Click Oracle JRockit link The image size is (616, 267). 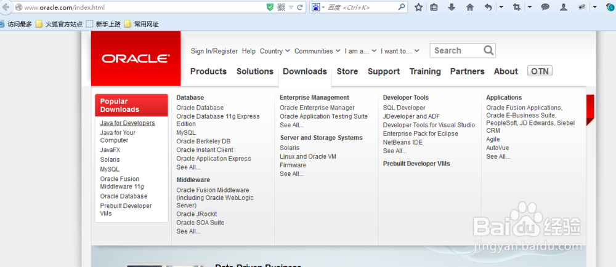(x=197, y=214)
